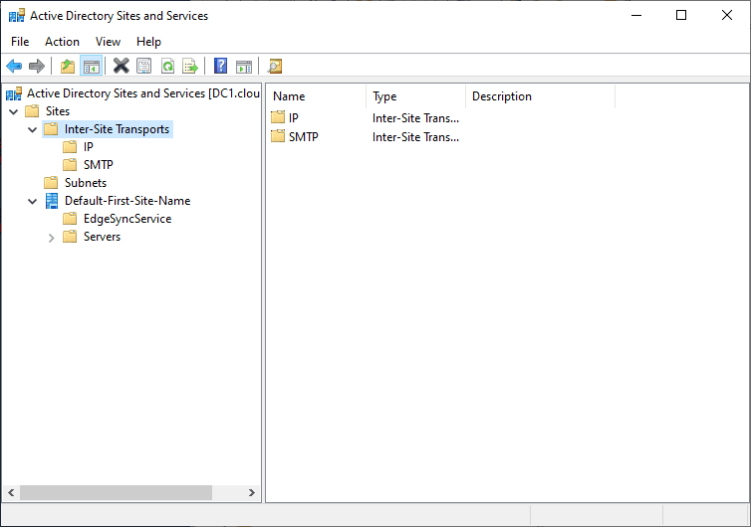Collapse the Sites node

pos(13,112)
